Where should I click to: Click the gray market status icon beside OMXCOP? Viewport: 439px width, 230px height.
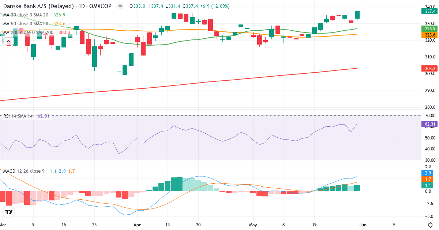click(x=120, y=6)
